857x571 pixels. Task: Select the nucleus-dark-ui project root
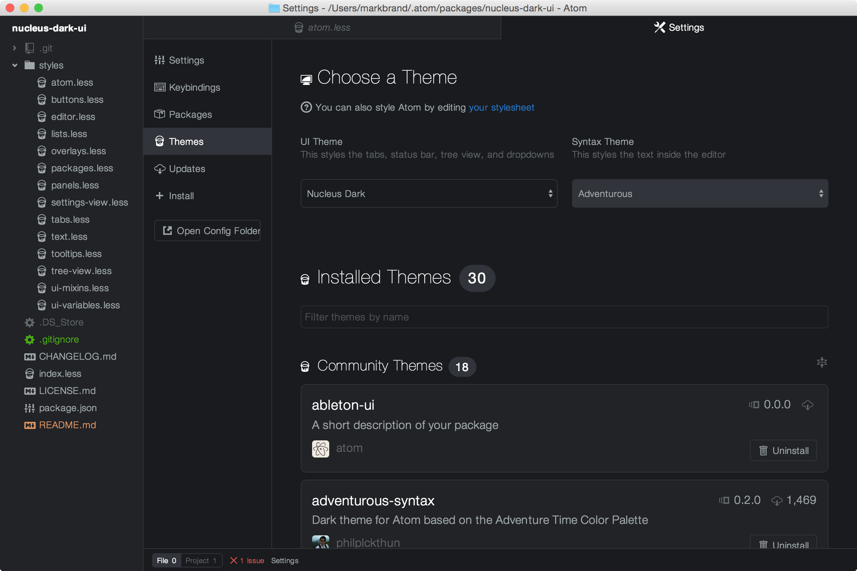click(49, 28)
